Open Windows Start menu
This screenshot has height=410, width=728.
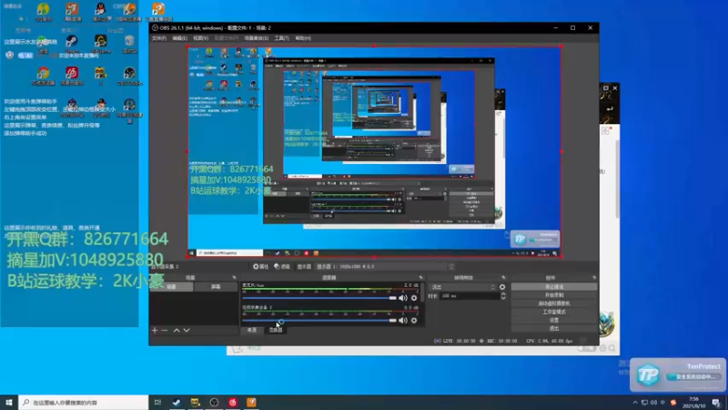(9, 403)
